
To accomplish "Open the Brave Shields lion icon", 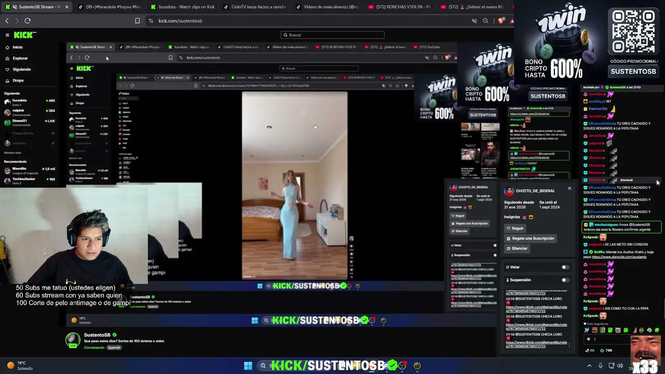I will (500, 21).
